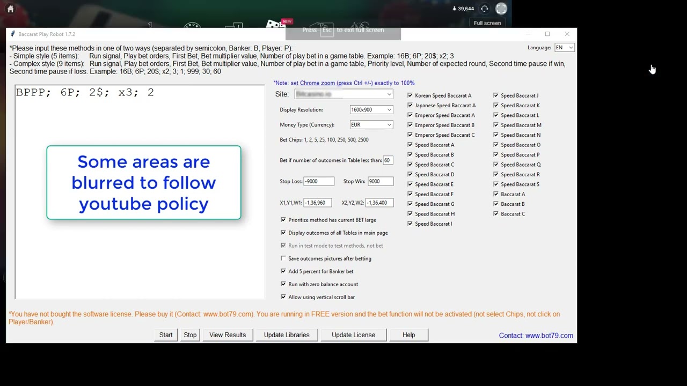Toggle Speed Baccarat I checkbox
The height and width of the screenshot is (386, 687).
pyautogui.click(x=410, y=224)
